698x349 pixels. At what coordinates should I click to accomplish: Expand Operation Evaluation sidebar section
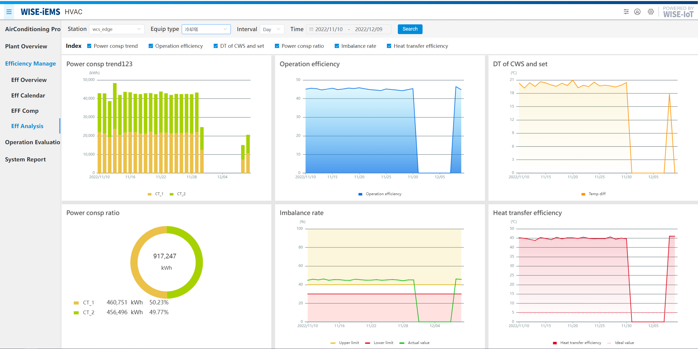click(33, 142)
